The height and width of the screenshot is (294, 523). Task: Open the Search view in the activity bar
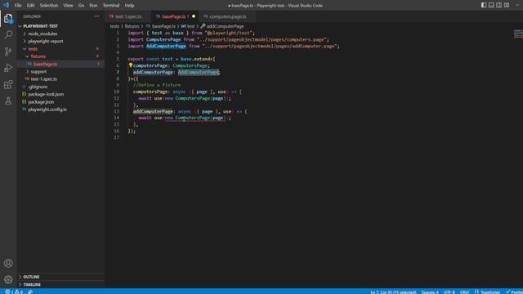(8, 34)
